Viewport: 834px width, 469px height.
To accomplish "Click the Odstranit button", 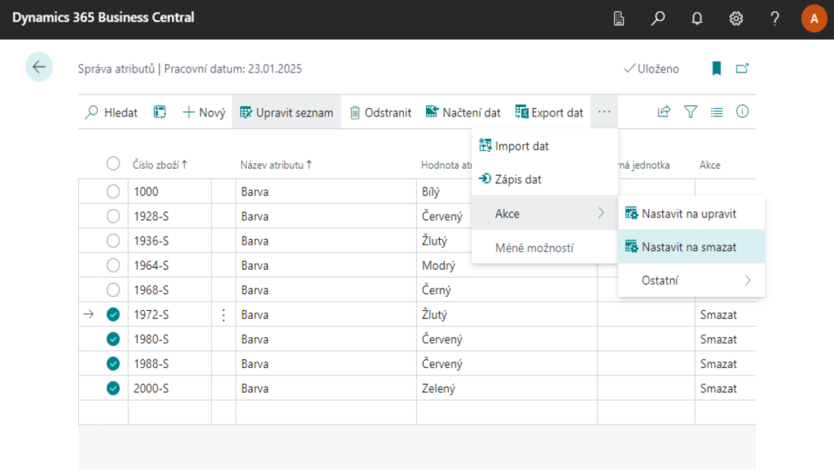I will (x=381, y=113).
